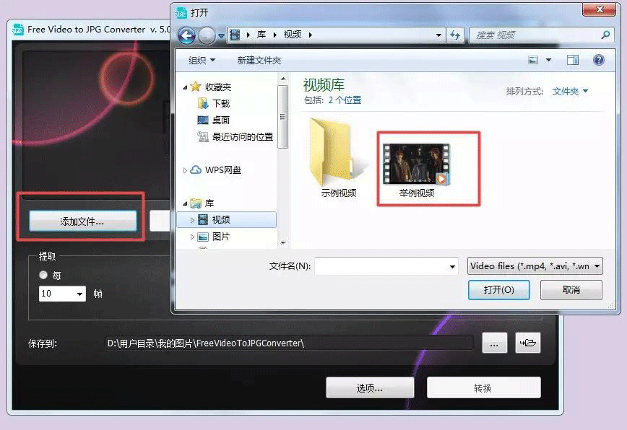
Task: Open the 组织 menu
Action: [201, 61]
